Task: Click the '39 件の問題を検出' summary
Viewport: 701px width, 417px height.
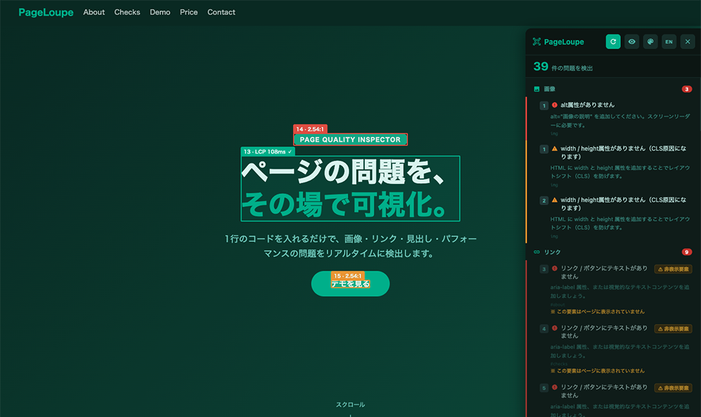Action: [563, 67]
